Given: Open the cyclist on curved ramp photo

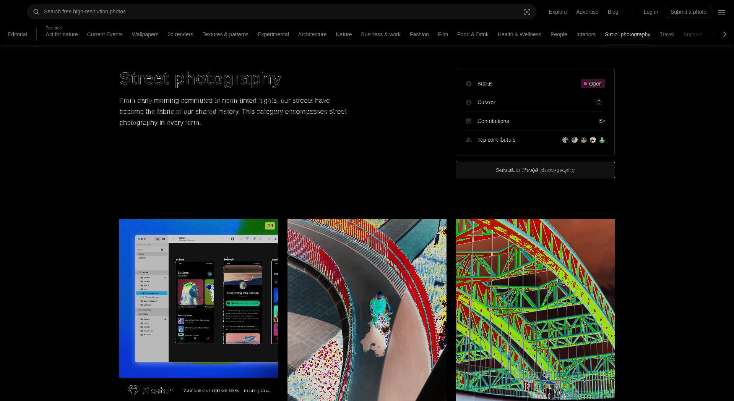Looking at the screenshot, I should [367, 310].
